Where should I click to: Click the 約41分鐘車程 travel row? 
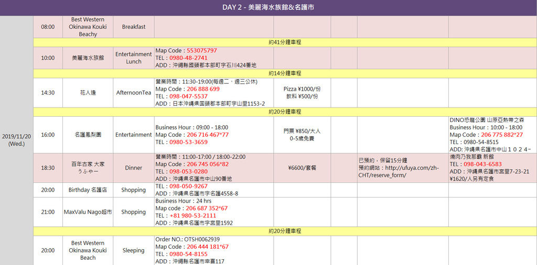pyautogui.click(x=285, y=42)
